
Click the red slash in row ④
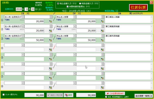click(x=54, y=47)
